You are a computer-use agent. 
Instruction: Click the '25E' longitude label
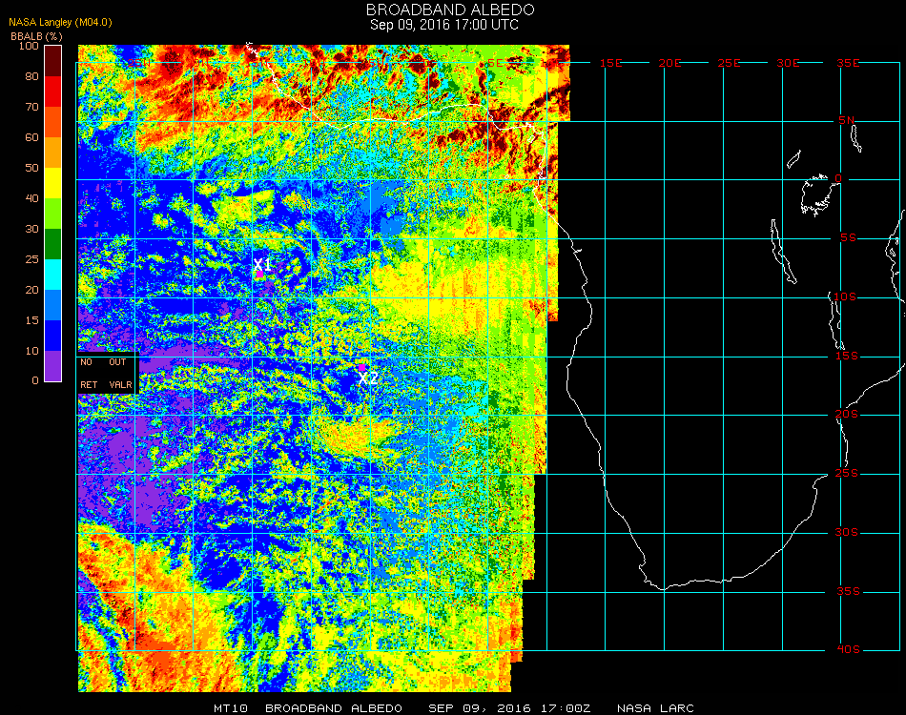(729, 63)
